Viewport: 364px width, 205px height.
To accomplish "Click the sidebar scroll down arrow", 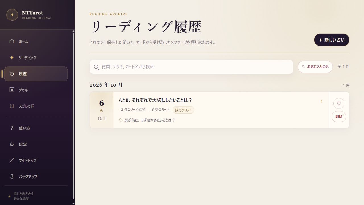I will coord(73,203).
